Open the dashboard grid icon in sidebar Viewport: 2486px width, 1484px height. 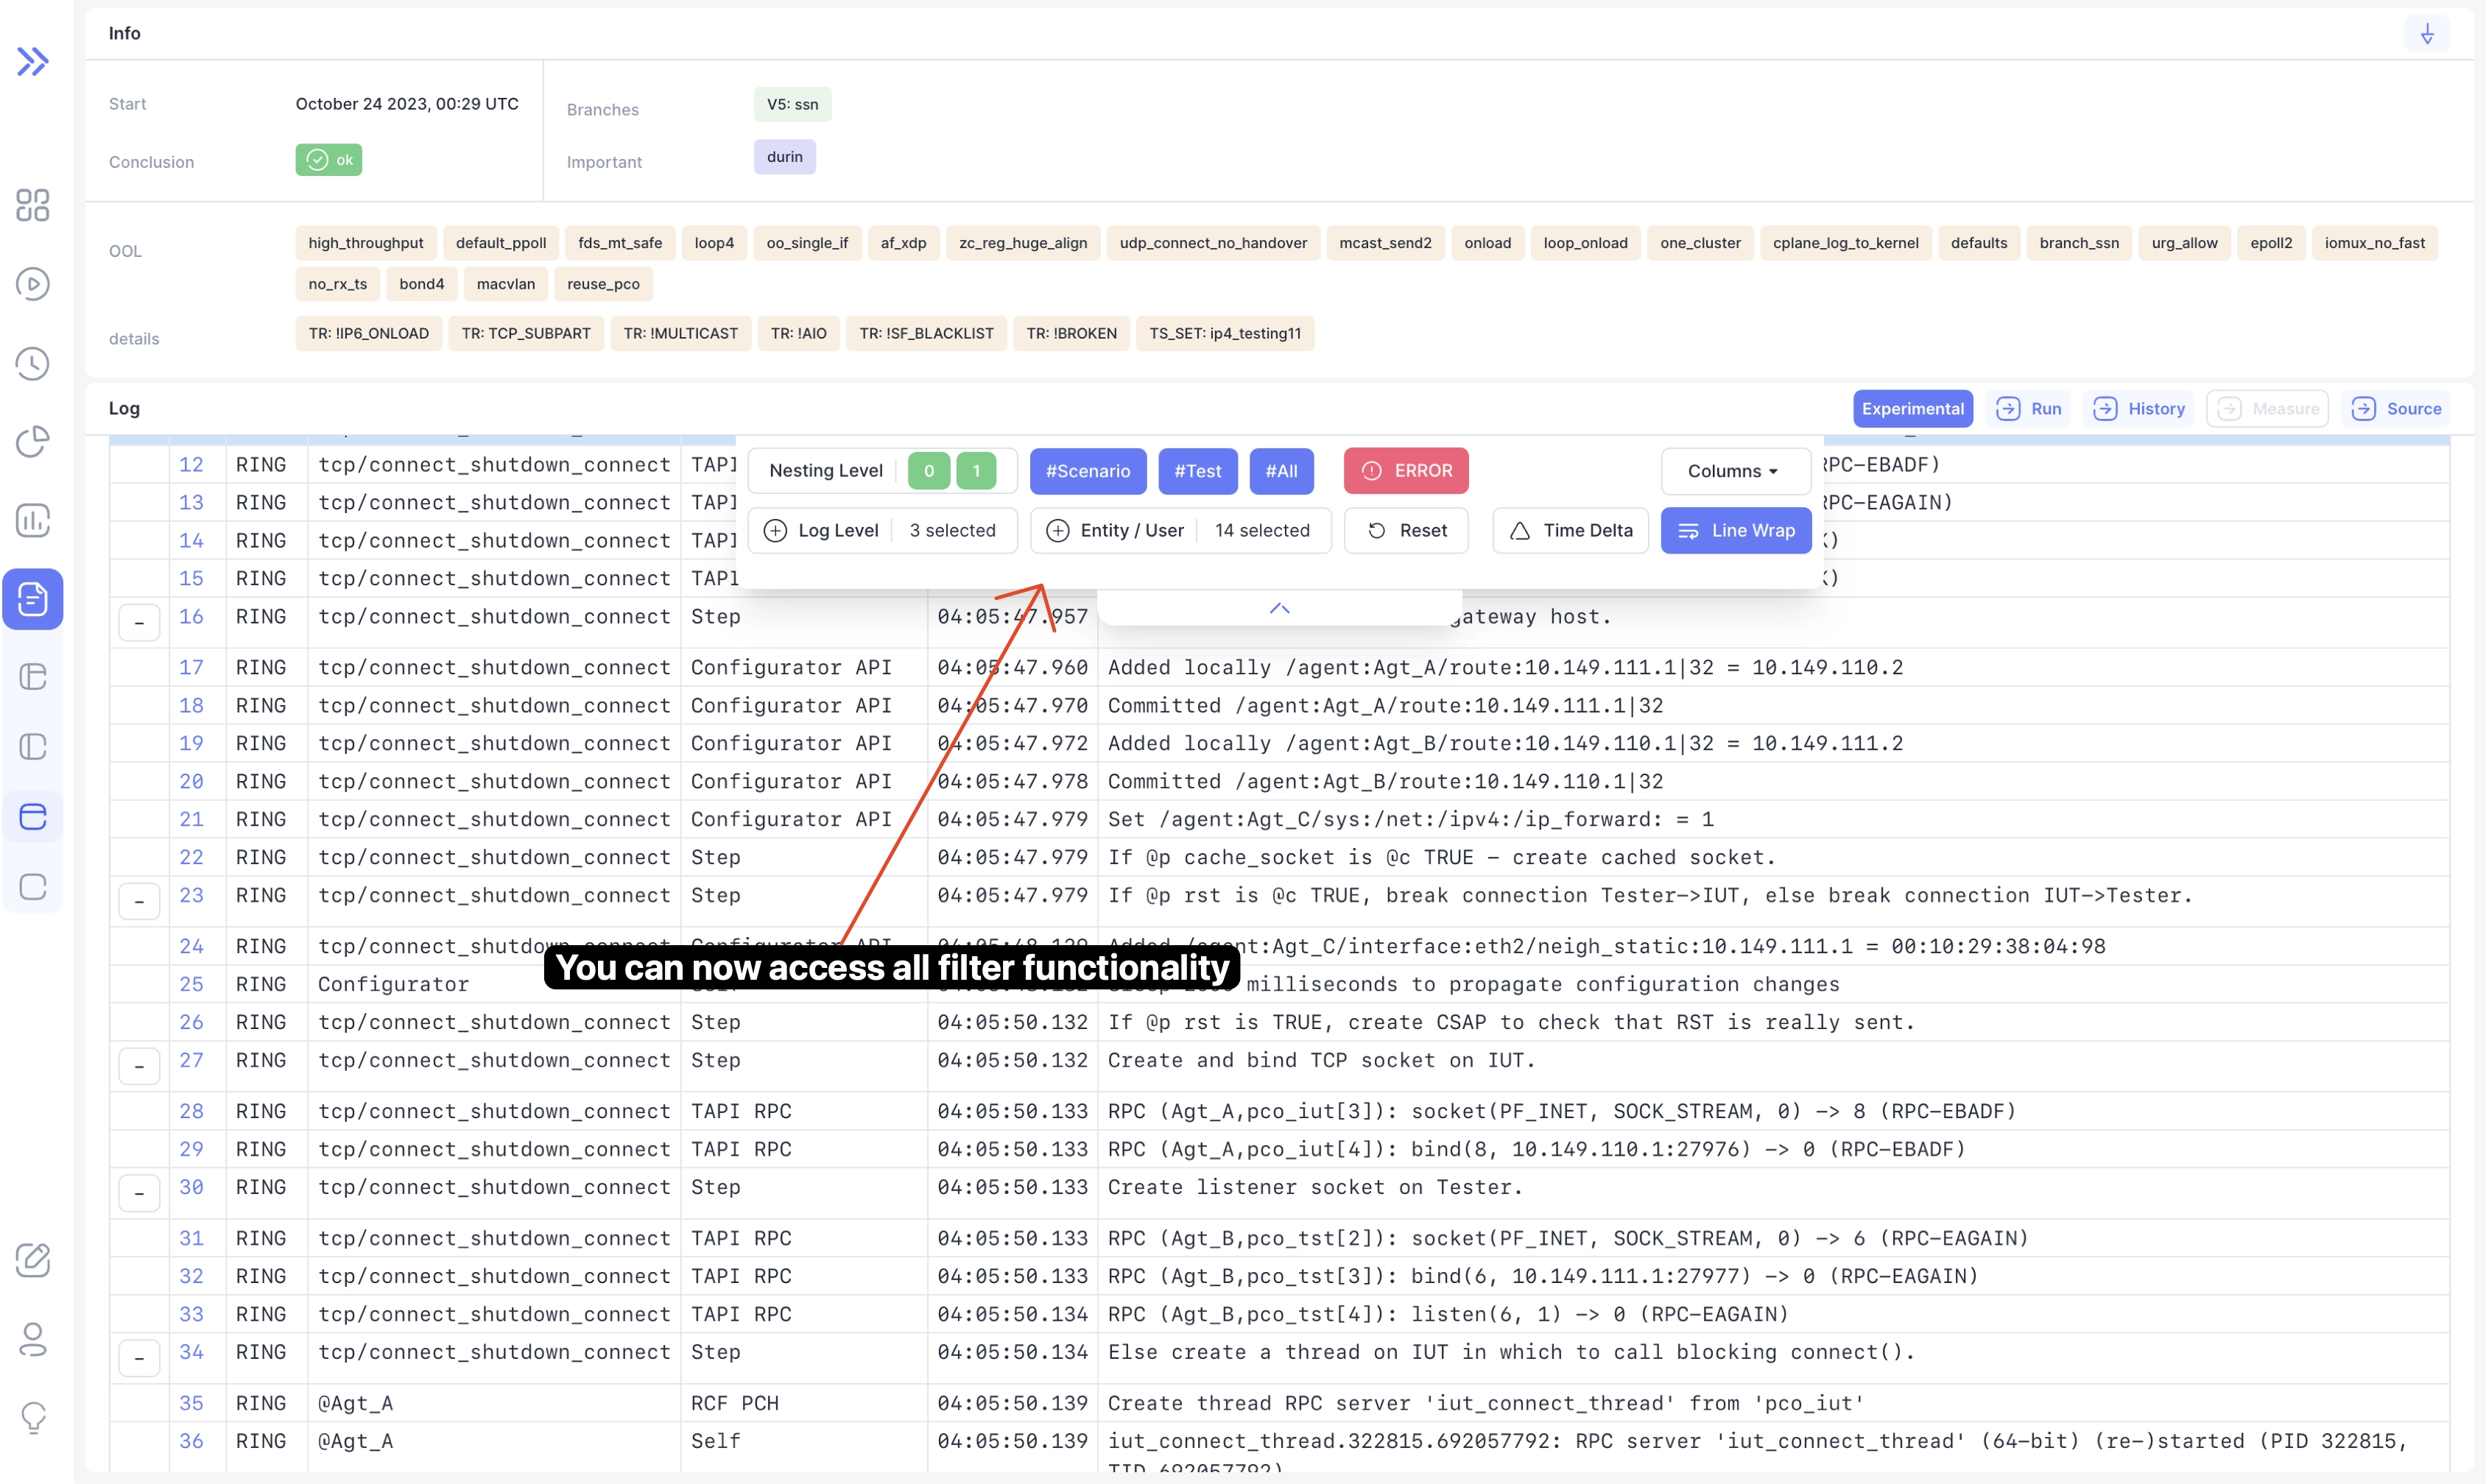tap(33, 205)
